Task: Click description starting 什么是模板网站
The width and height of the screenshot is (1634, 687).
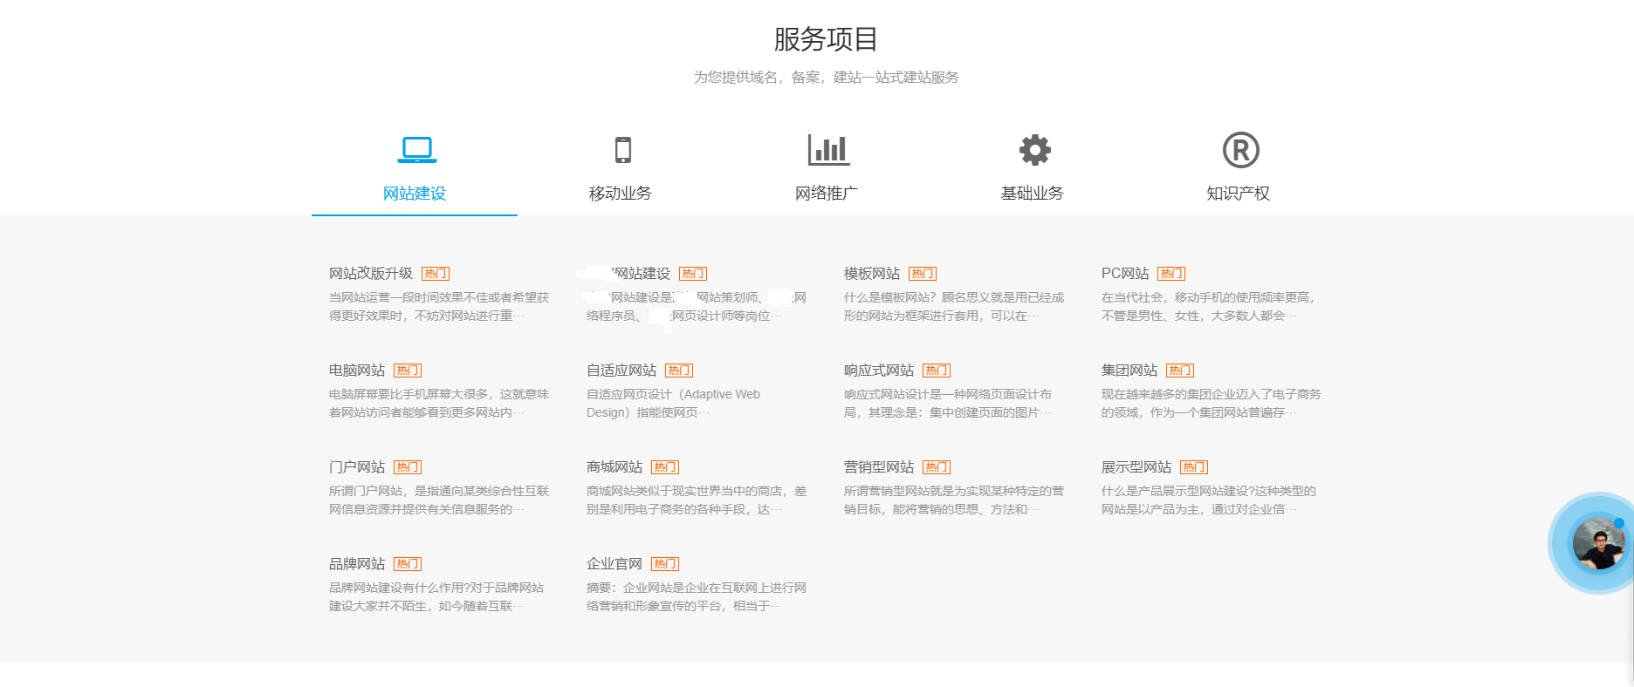Action: pos(954,307)
